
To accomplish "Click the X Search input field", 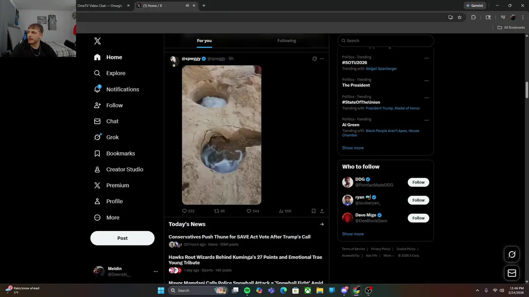I will [386, 40].
